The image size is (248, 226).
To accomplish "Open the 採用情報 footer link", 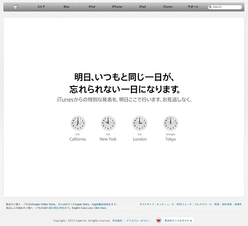I will (x=227, y=204).
